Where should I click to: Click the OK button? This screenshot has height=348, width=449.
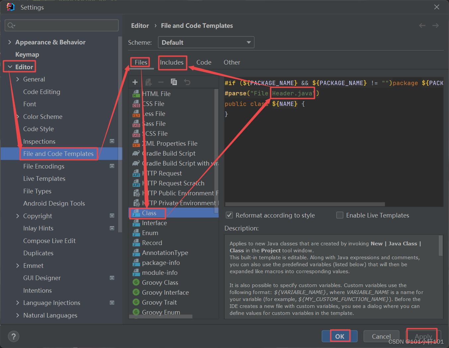339,336
